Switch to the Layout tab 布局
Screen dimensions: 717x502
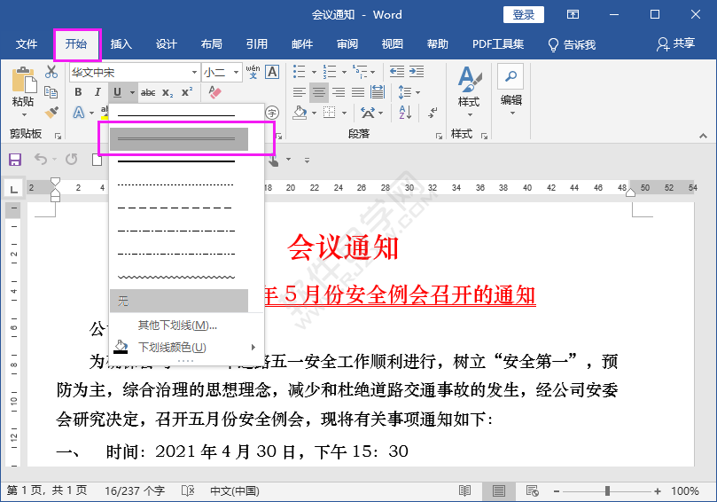point(211,44)
